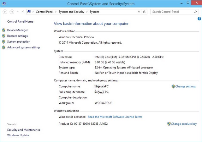Maximize the System window
202x142 pixels.
[x=188, y=3]
